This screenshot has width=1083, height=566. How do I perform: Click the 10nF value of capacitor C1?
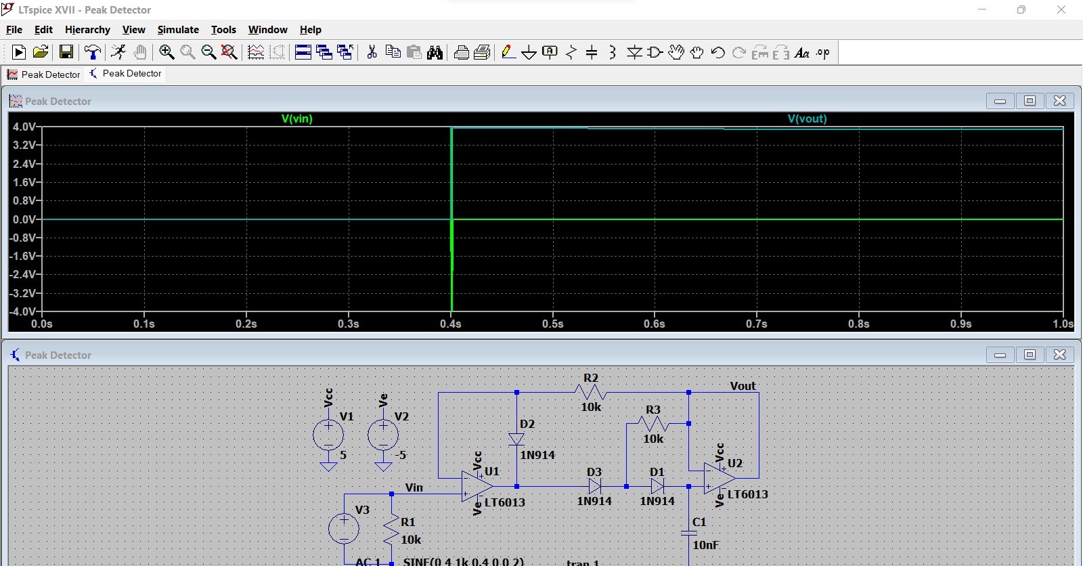tap(705, 545)
